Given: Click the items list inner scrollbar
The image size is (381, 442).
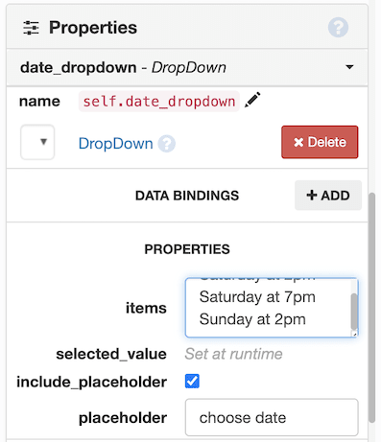Looking at the screenshot, I should [x=354, y=312].
